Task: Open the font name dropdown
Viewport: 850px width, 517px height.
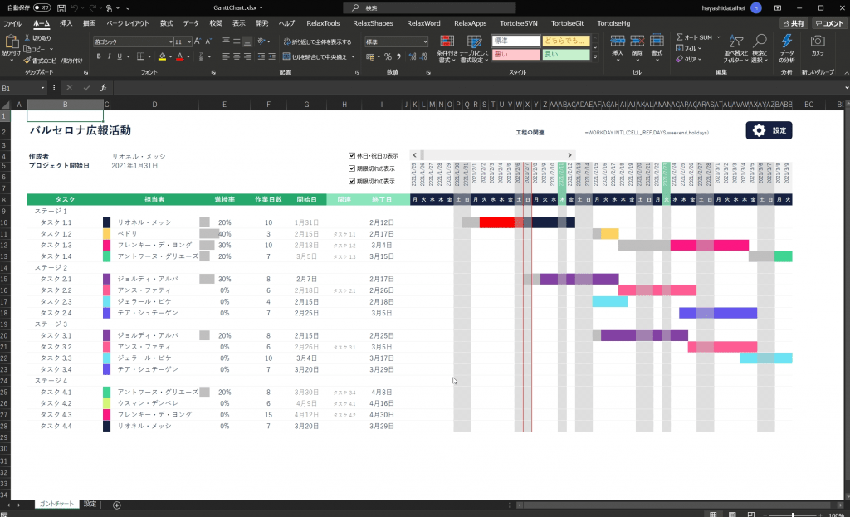Action: 168,41
